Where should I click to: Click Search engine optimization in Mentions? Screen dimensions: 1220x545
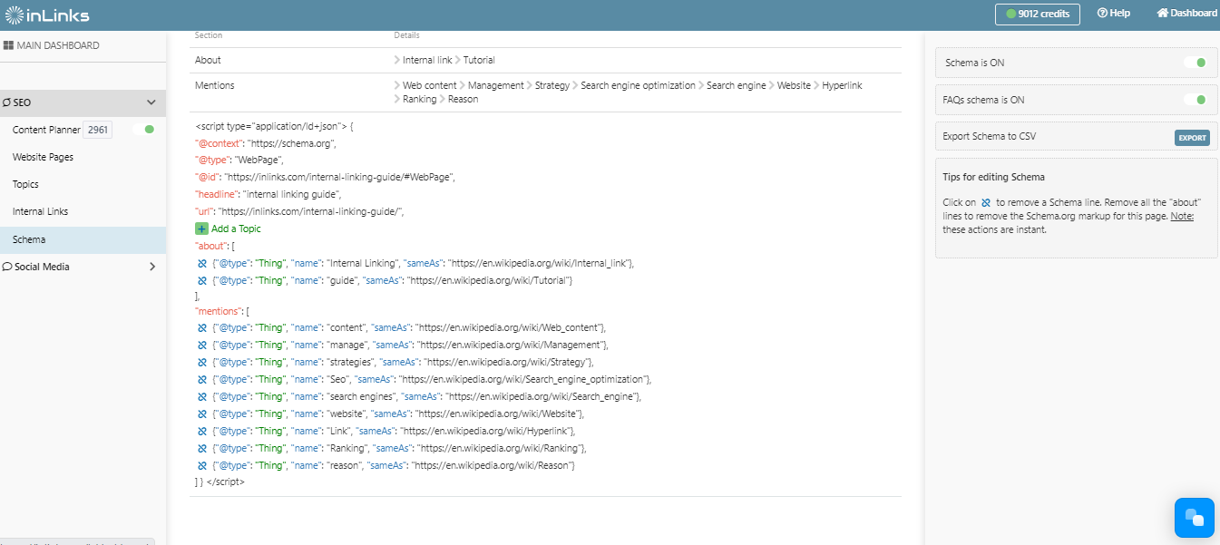(x=638, y=85)
